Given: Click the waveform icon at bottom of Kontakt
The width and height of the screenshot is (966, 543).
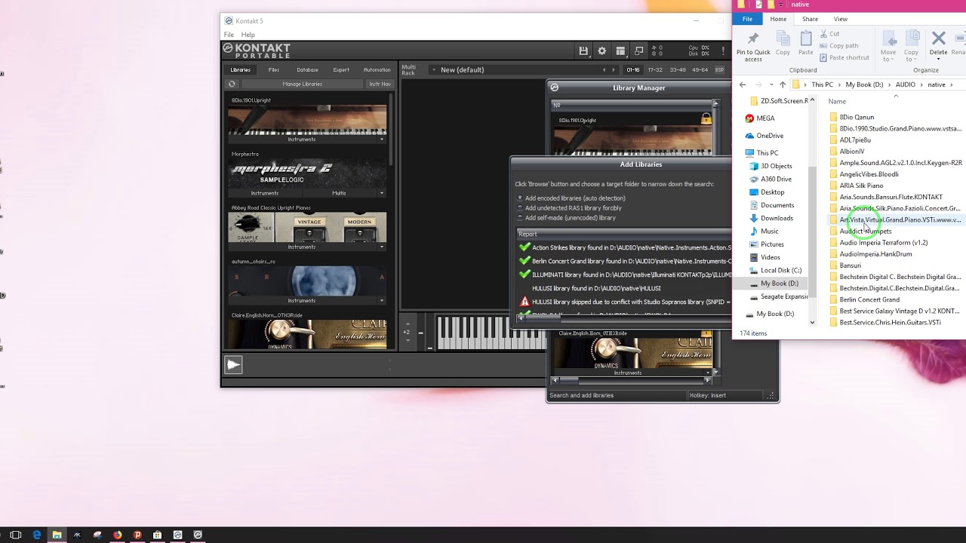Looking at the screenshot, I should click(x=233, y=365).
